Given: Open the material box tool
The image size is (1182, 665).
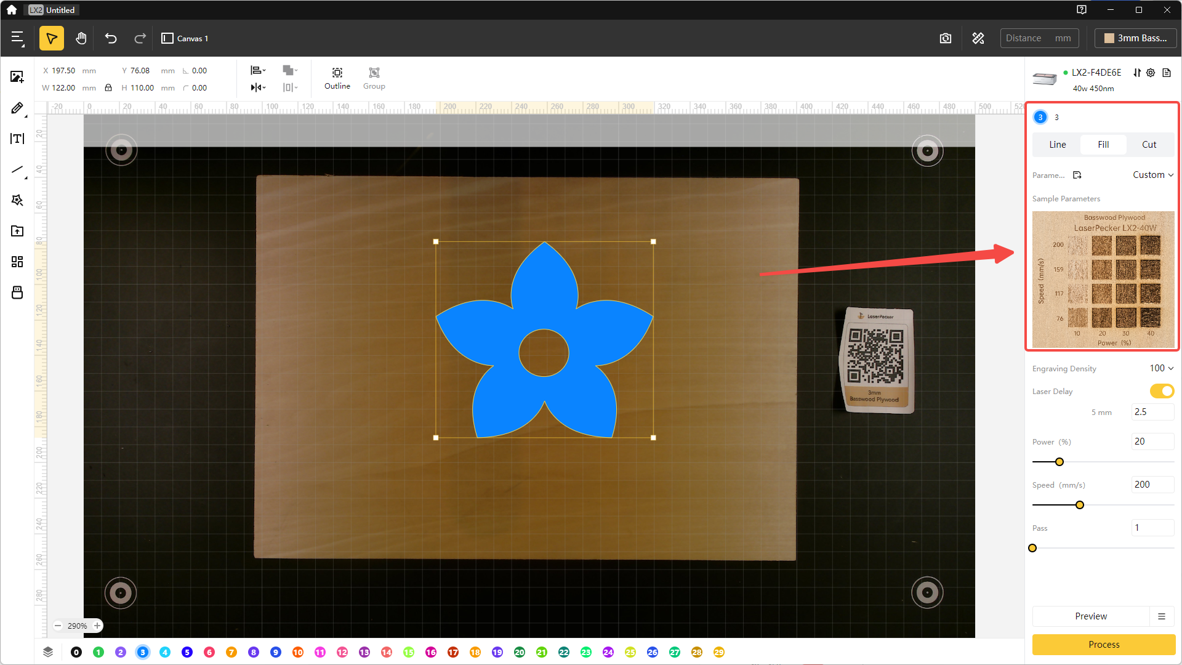Looking at the screenshot, I should point(17,292).
